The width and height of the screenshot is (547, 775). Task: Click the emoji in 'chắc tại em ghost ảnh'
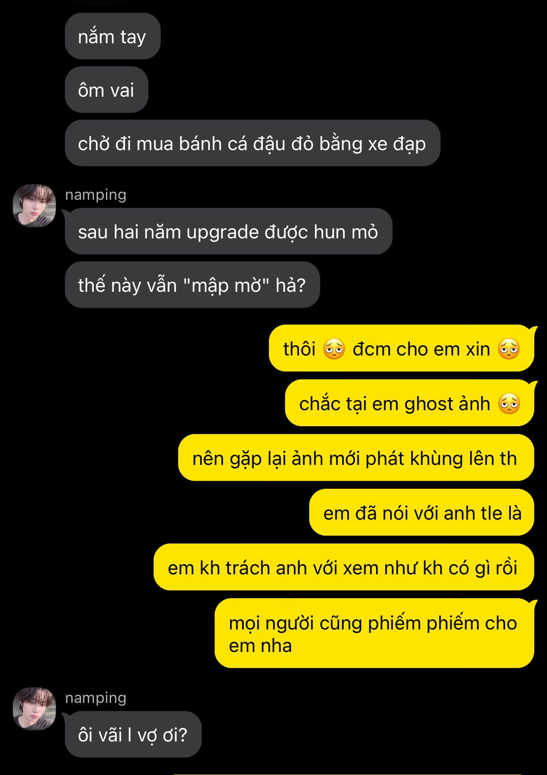509,403
